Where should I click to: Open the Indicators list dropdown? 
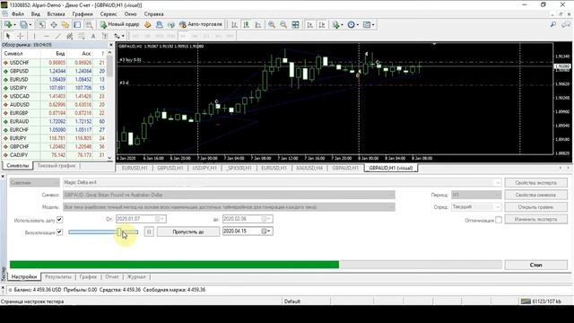click(337, 24)
